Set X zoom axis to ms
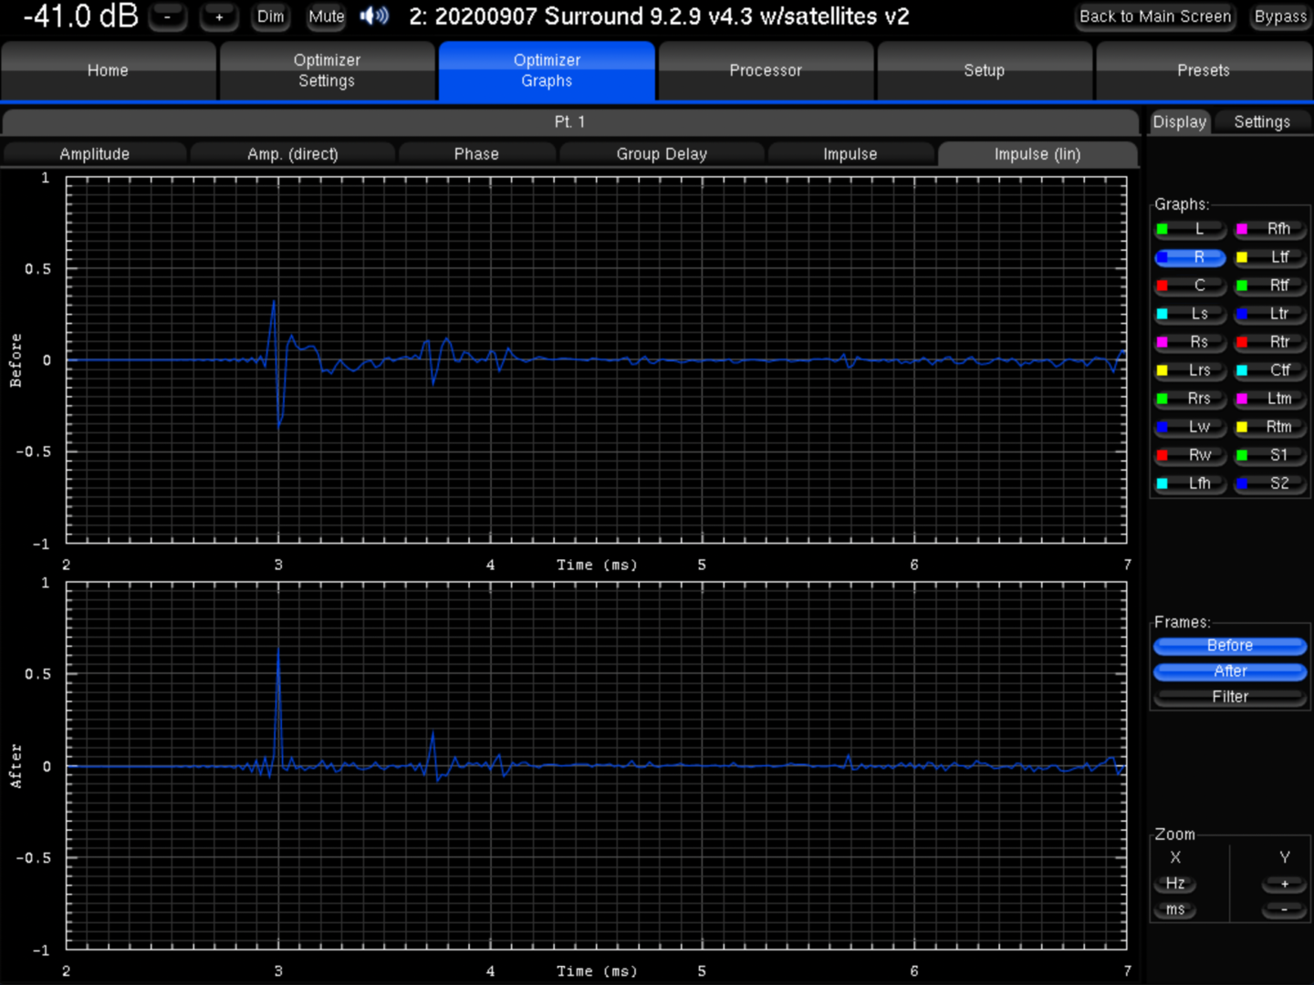 click(1175, 910)
